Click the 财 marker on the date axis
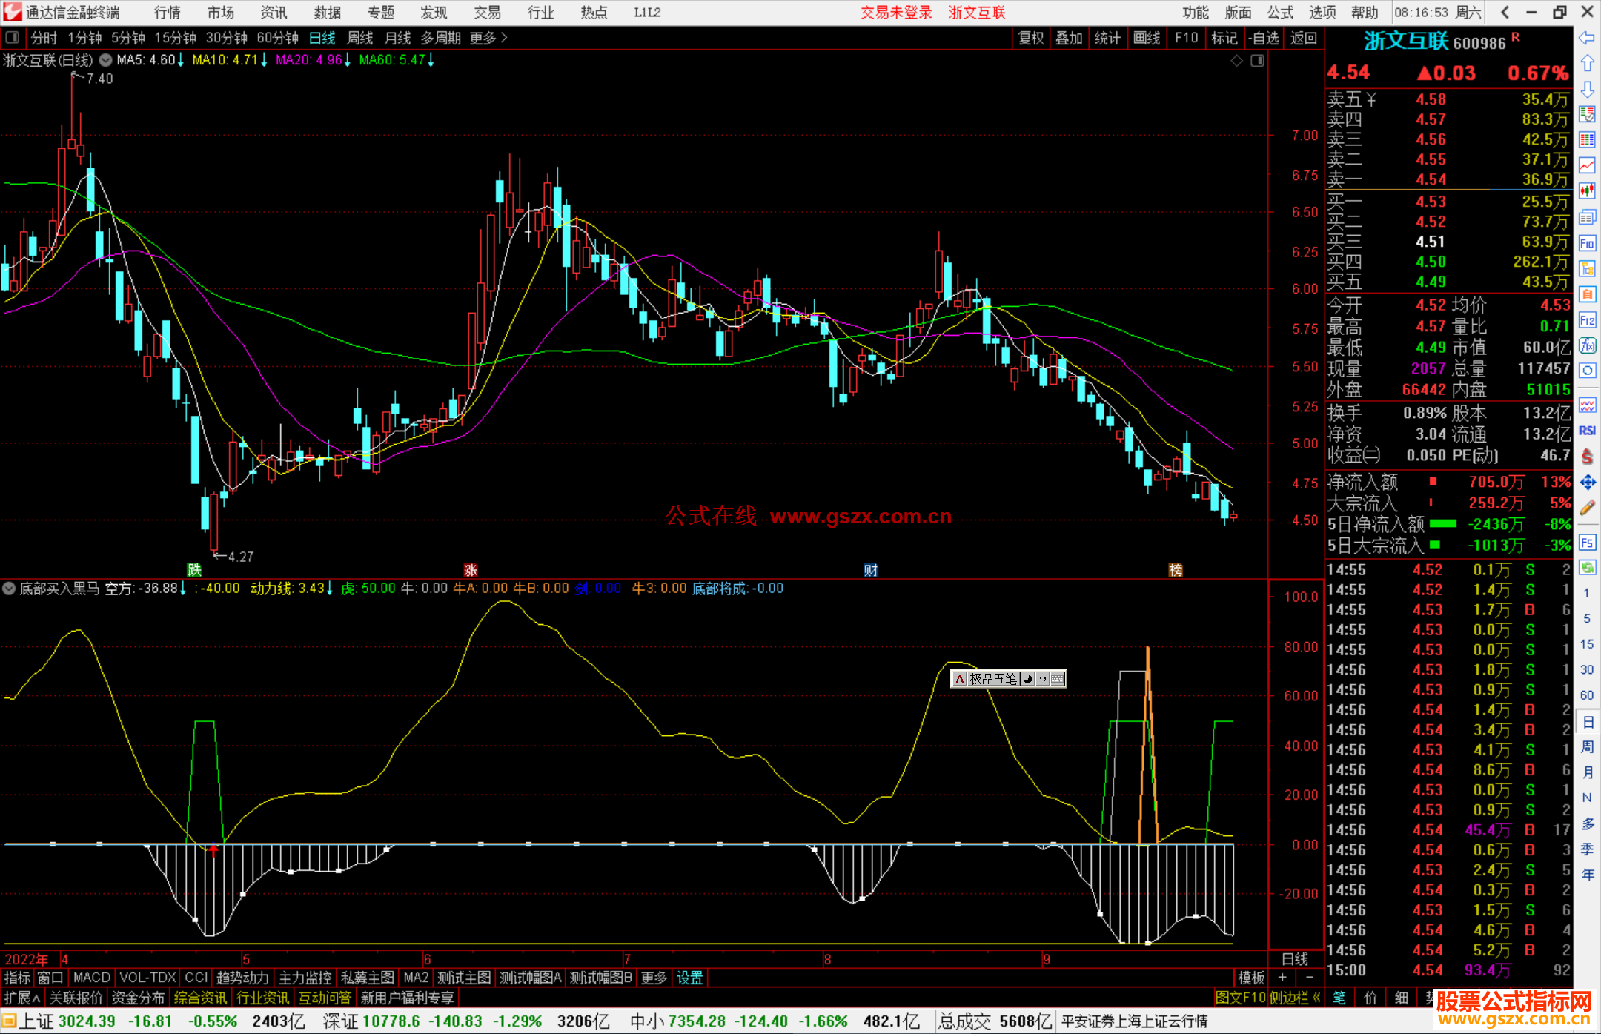The height and width of the screenshot is (1034, 1601). click(870, 570)
